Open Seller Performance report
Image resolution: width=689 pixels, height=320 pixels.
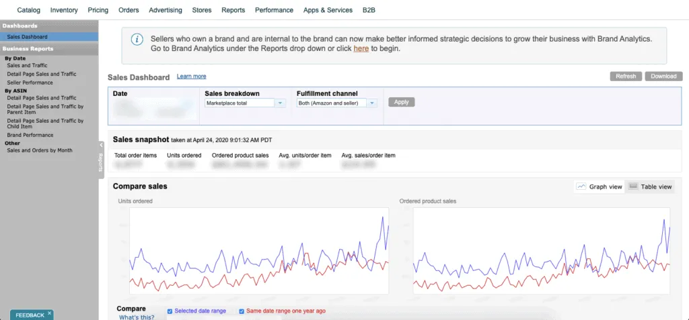[x=30, y=83]
